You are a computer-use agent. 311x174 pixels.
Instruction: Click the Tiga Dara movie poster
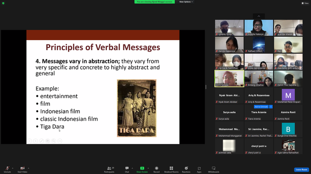(137, 108)
